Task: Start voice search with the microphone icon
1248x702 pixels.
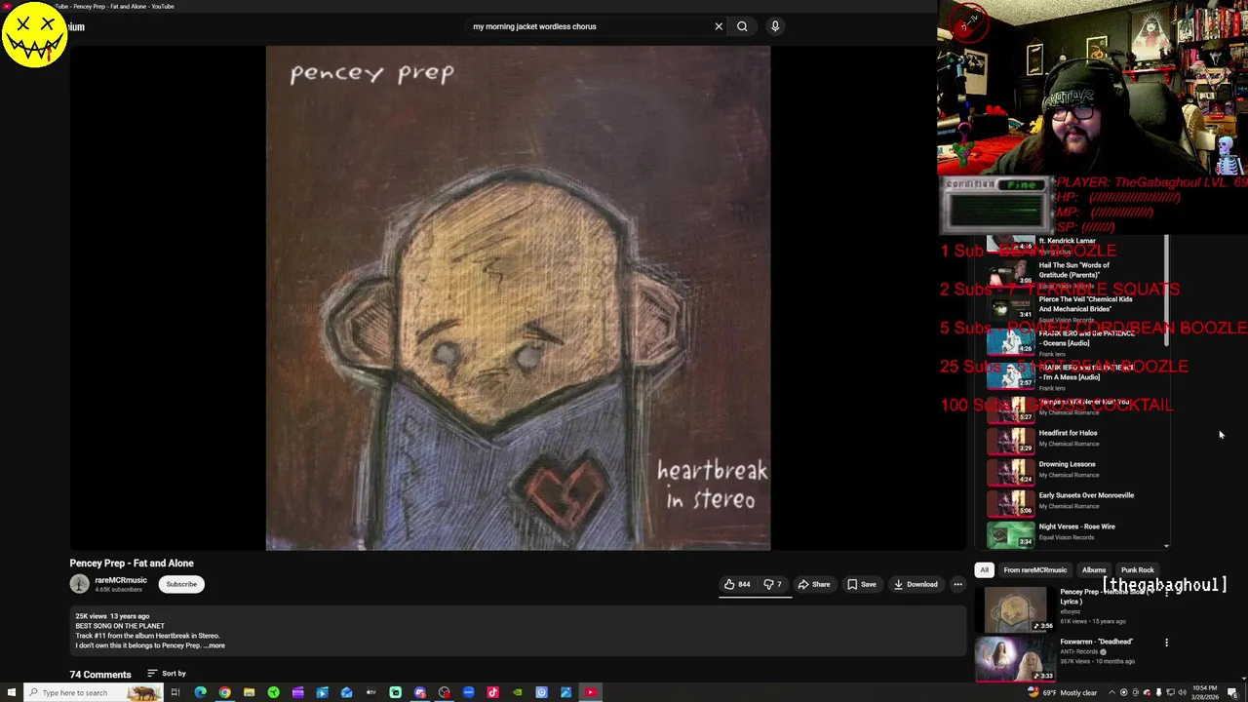Action: 775,26
